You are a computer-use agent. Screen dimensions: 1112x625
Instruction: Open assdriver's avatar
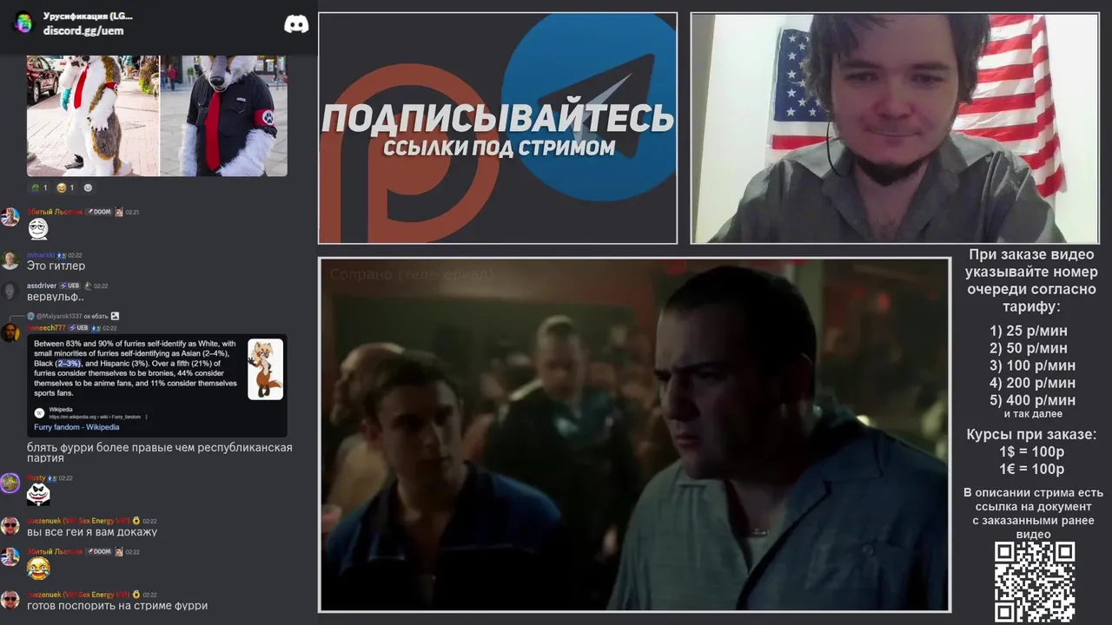pyautogui.click(x=10, y=291)
